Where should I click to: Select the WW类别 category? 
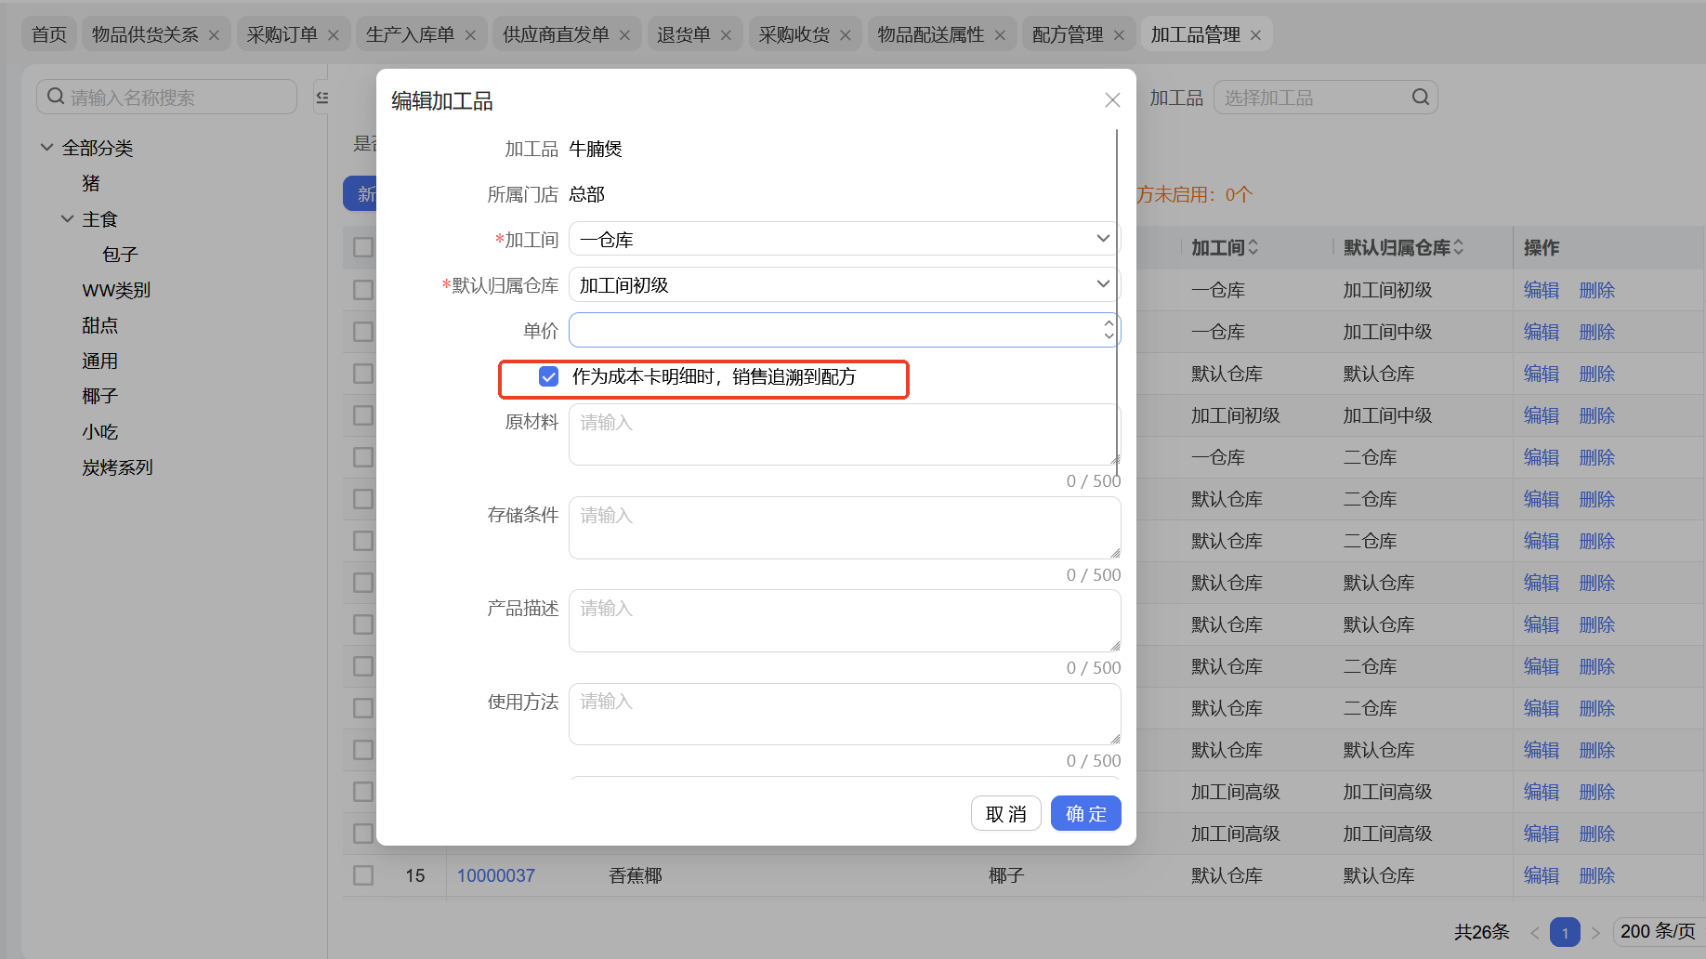tap(116, 290)
